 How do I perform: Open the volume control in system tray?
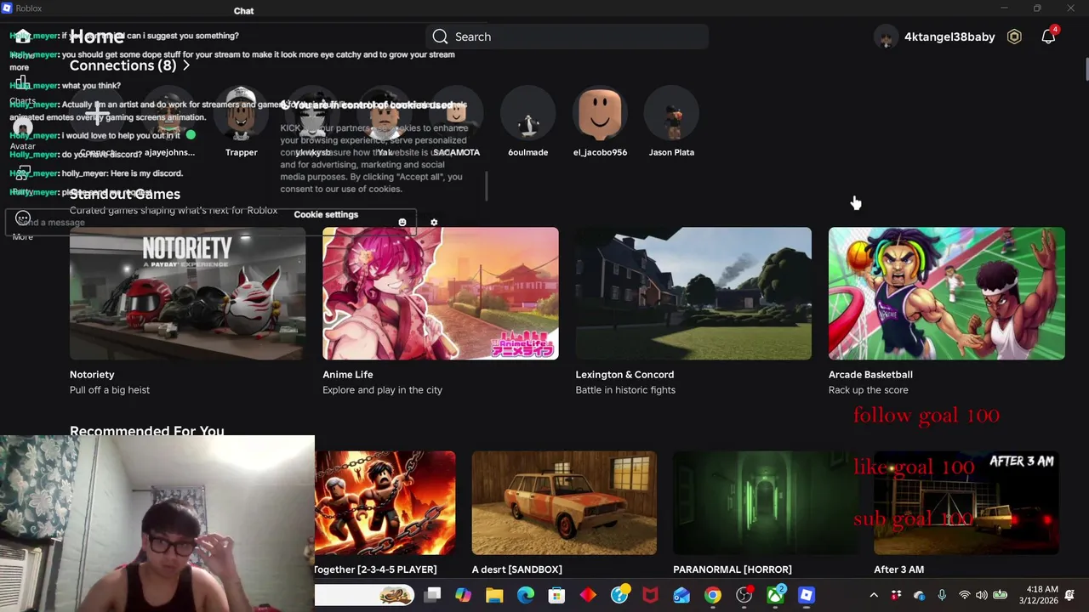[x=982, y=596]
